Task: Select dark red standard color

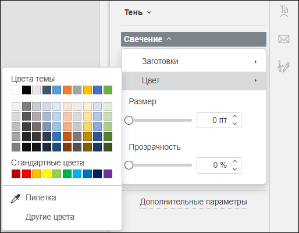Action: 16,174
